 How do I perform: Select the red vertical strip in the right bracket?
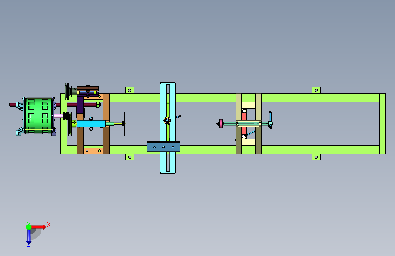click(244, 124)
